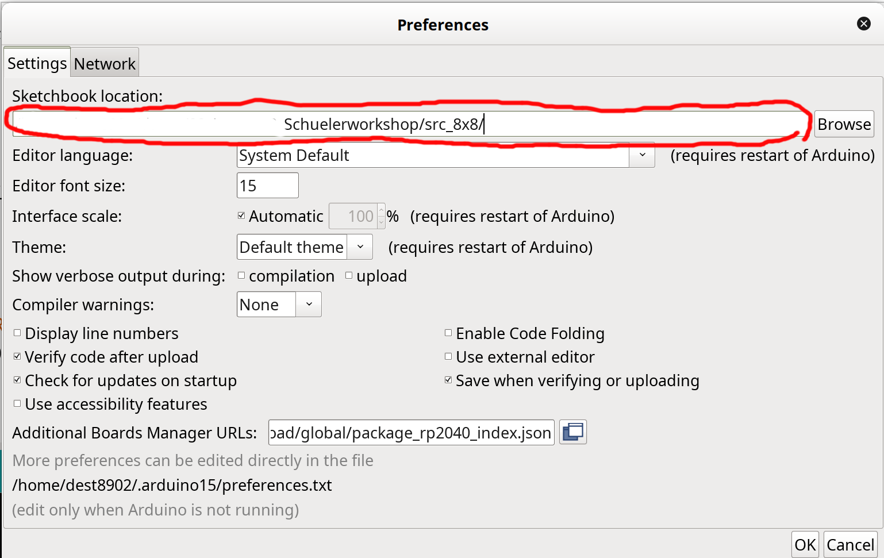Enable Code Folding checkbox
This screenshot has height=558, width=884.
click(448, 333)
